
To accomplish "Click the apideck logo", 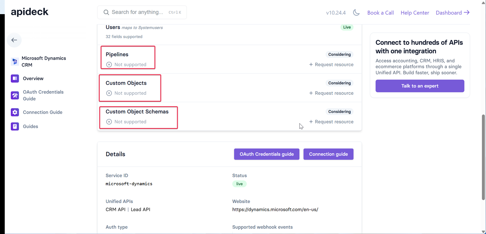I will point(30,12).
